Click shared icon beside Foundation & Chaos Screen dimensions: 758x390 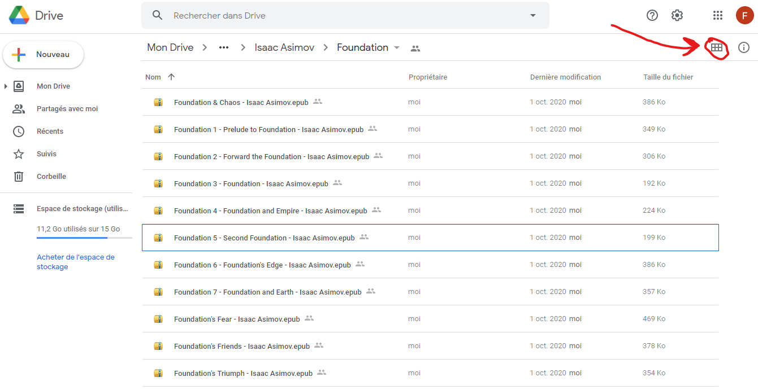[318, 102]
